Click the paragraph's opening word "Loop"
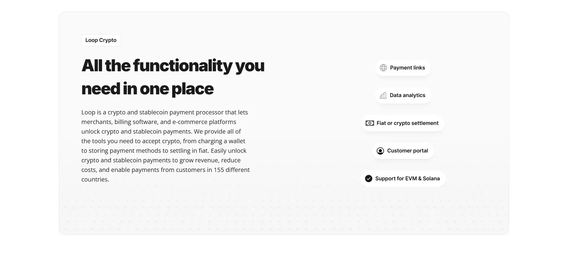Viewport: 568px width, 257px height. tap(88, 112)
